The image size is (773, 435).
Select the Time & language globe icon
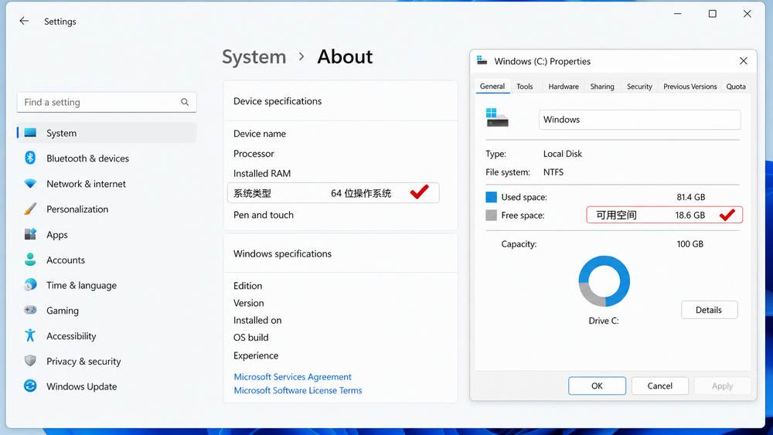(x=30, y=285)
